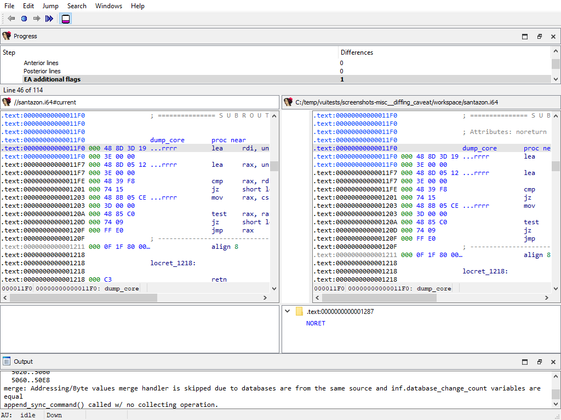Open the Search menu
The image size is (561, 420).
pyautogui.click(x=77, y=6)
